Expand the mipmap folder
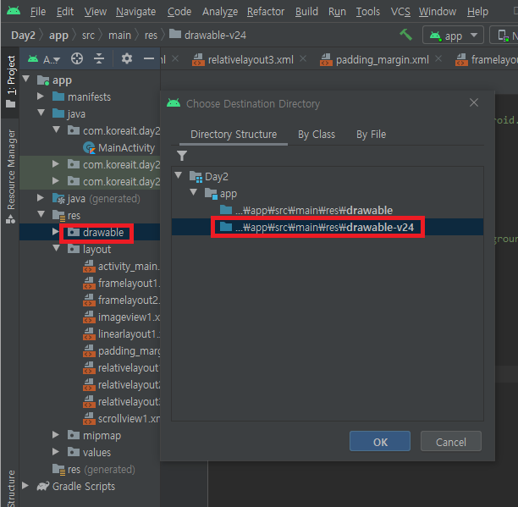The width and height of the screenshot is (518, 507). point(56,435)
